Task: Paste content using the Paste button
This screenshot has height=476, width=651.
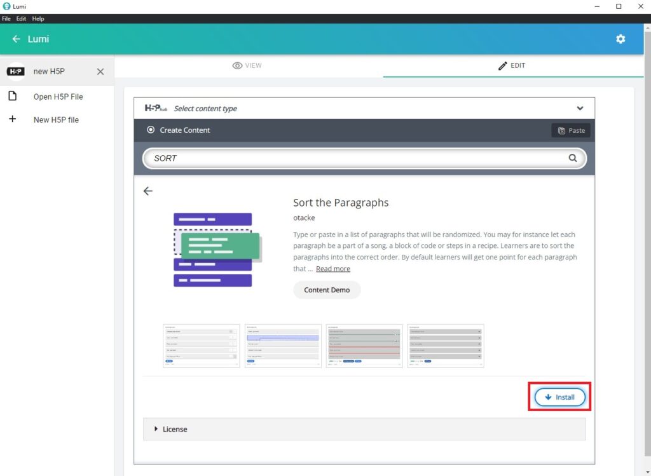Action: click(x=571, y=130)
